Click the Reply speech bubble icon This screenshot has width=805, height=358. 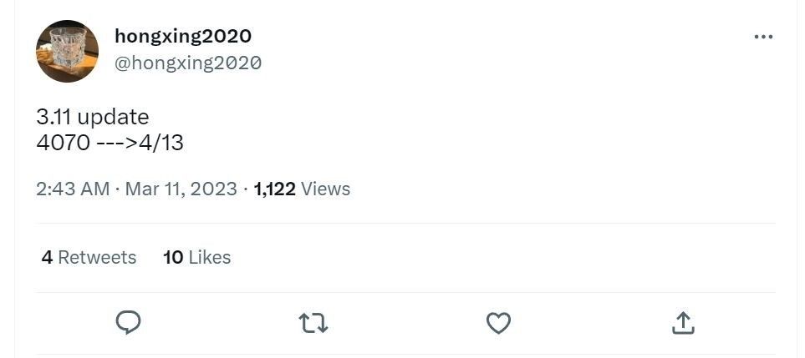pos(128,323)
